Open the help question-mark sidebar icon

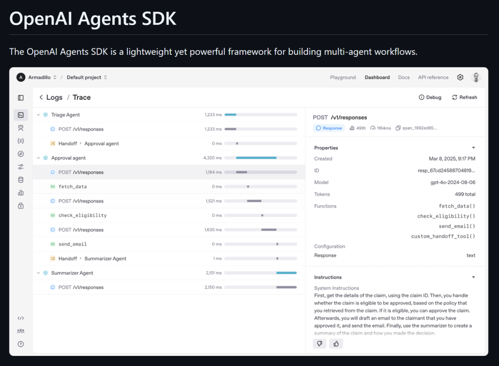click(21, 344)
